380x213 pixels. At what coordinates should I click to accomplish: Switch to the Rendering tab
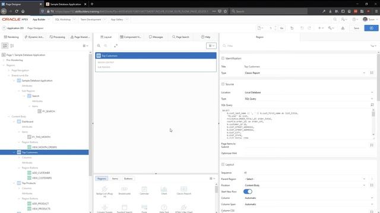pos(11,37)
